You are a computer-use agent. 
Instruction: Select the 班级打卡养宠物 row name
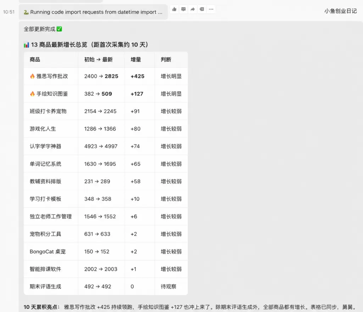click(48, 111)
